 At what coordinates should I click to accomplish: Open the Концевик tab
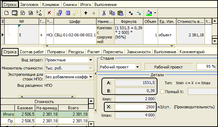click(51, 5)
